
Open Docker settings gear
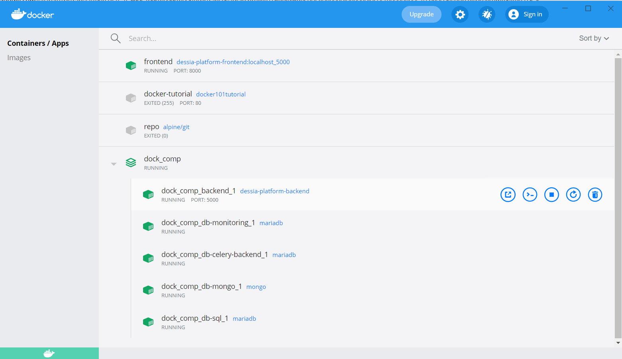click(x=460, y=15)
